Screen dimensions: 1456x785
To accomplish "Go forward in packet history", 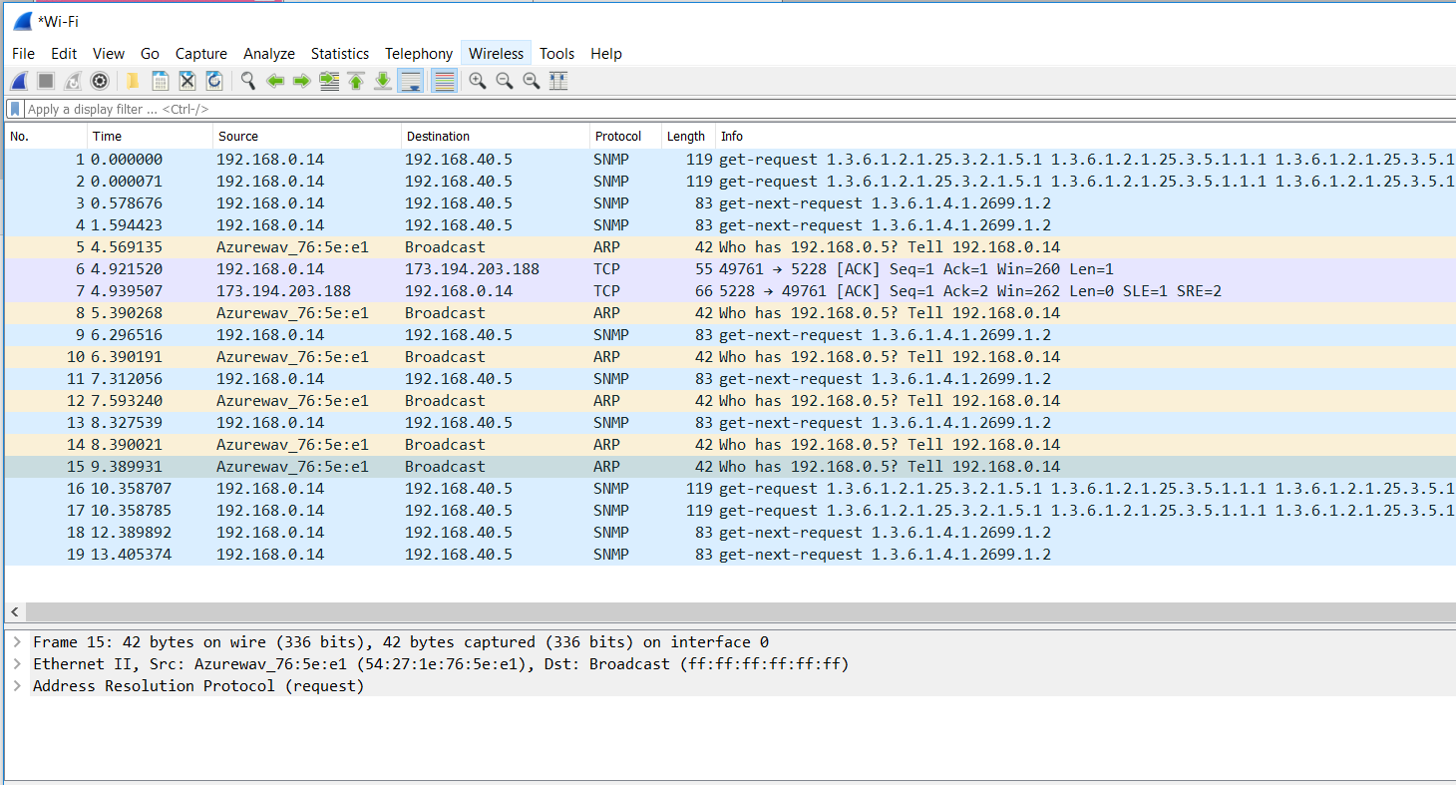I will coord(302,81).
